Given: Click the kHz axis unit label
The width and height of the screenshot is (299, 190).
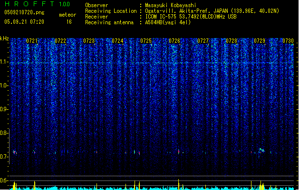Looking at the screenshot, I should (x=4, y=38).
